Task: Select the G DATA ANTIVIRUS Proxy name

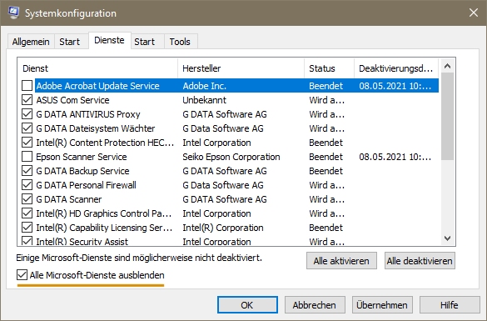Action: click(88, 114)
